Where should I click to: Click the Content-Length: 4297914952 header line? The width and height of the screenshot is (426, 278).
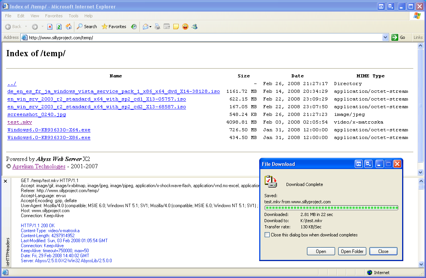[x=47, y=236]
